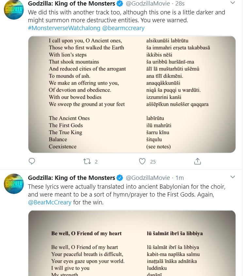Click the 28s timestamp on first tweet
The height and width of the screenshot is (276, 243).
point(180,3)
